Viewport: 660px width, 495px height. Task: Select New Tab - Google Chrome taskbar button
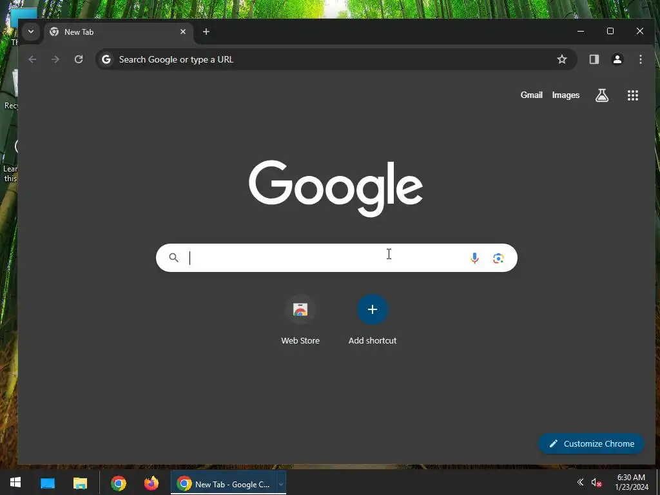(x=223, y=484)
